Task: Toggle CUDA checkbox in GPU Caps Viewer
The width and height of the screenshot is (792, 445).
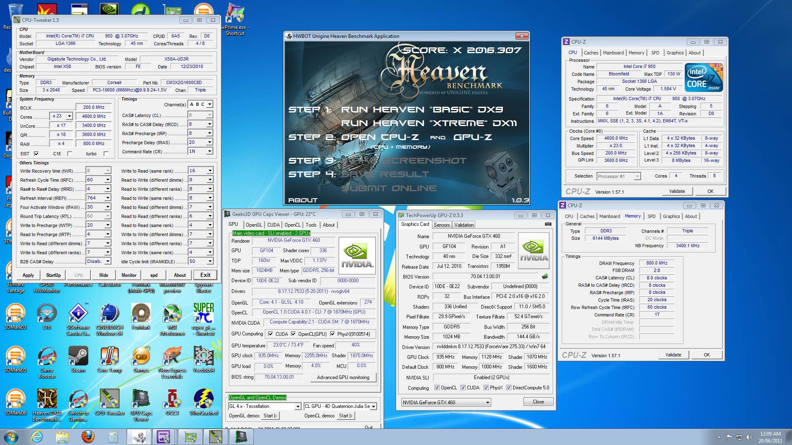Action: (271, 334)
